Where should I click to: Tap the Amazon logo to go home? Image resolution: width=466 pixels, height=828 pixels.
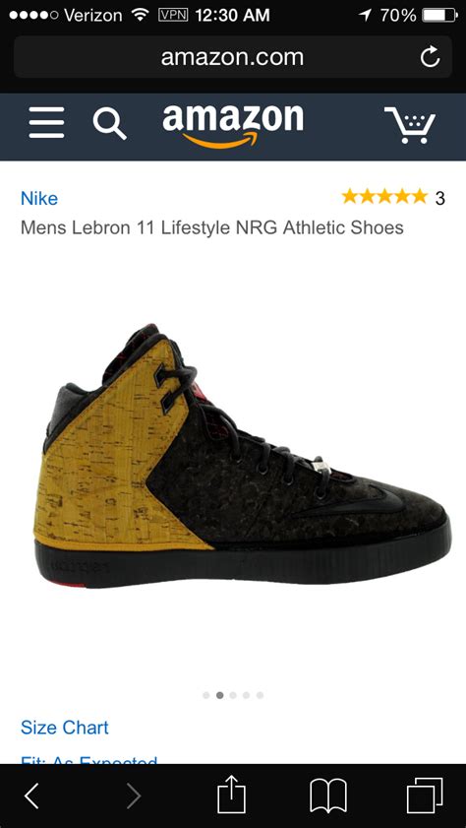232,126
